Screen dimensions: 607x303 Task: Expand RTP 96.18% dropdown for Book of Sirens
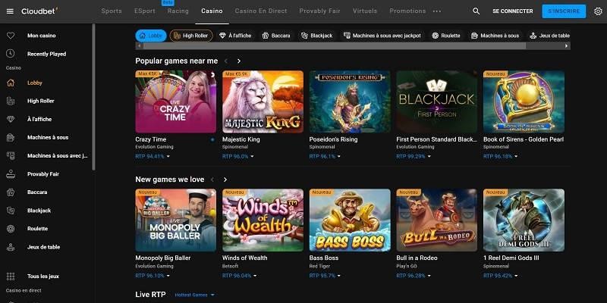[501, 157]
